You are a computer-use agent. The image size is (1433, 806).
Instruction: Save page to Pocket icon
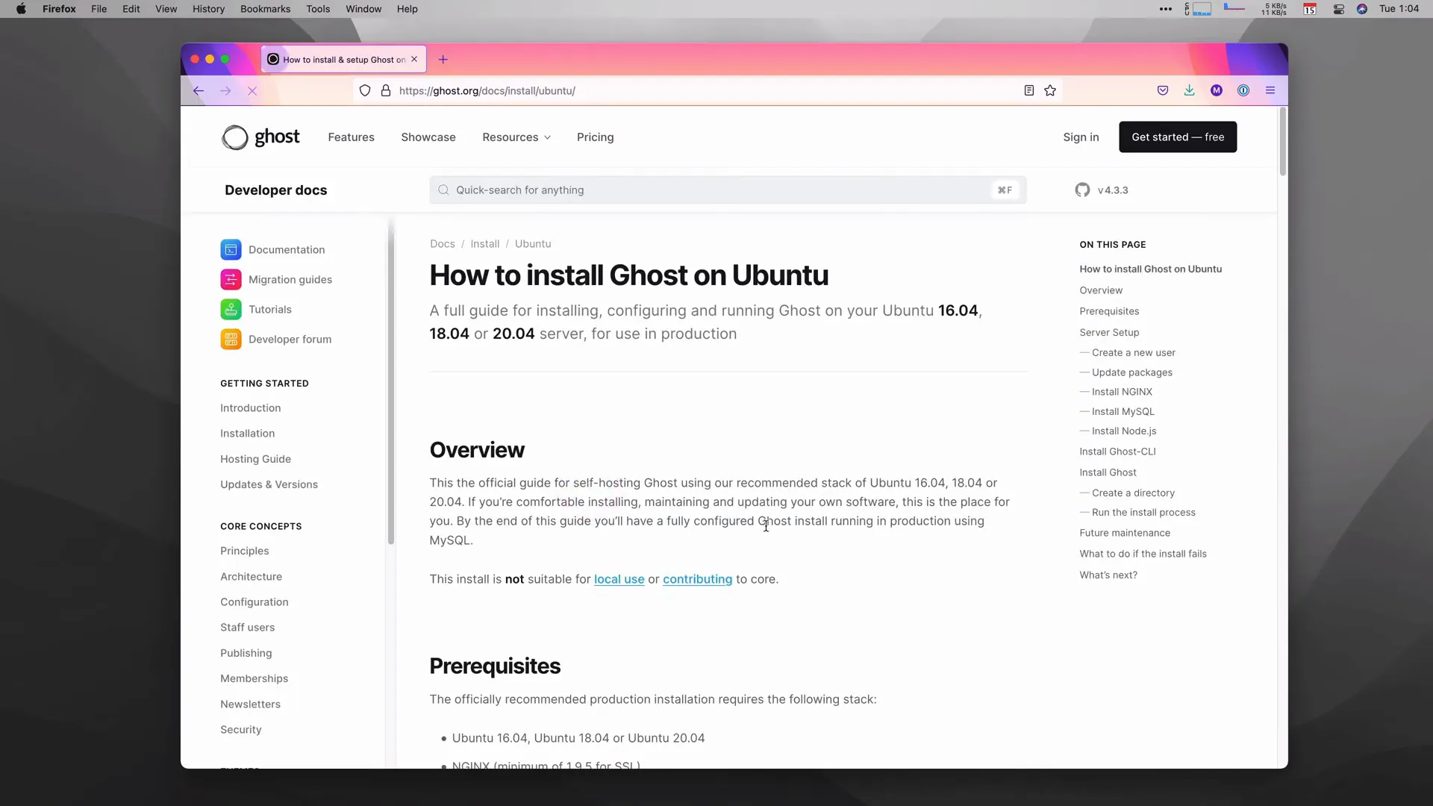[x=1163, y=91]
